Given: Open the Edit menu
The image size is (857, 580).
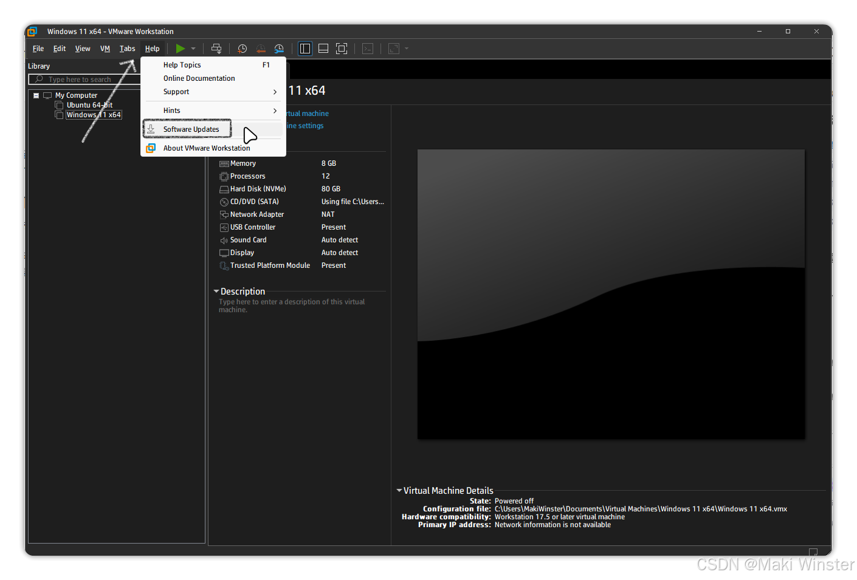Looking at the screenshot, I should pyautogui.click(x=60, y=49).
